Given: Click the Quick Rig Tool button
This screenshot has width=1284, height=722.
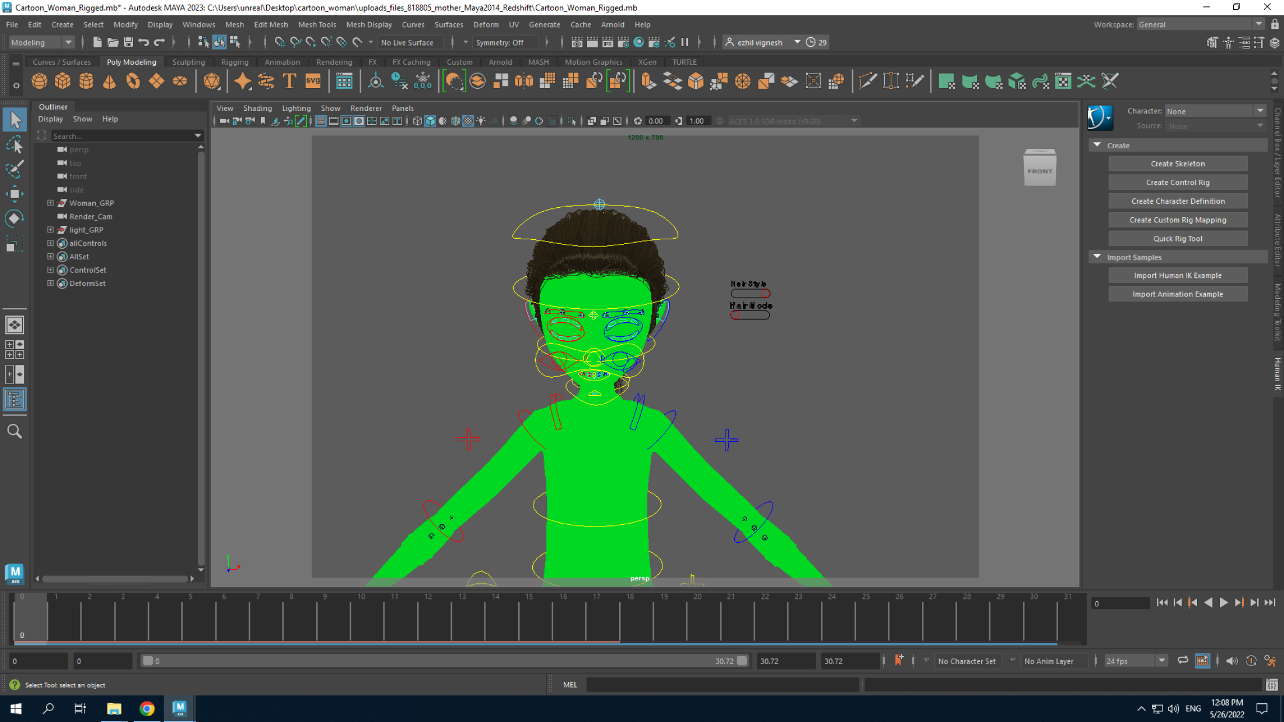Looking at the screenshot, I should click(x=1177, y=239).
